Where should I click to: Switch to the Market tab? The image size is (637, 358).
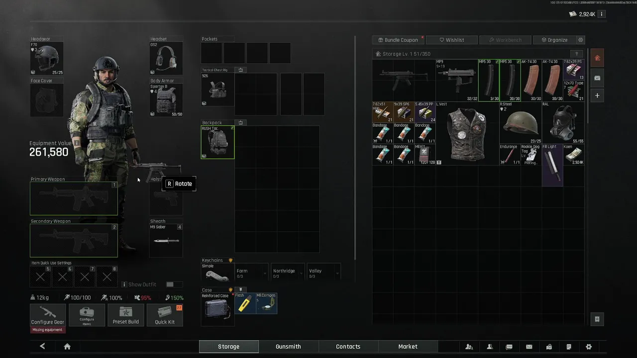[x=408, y=347]
